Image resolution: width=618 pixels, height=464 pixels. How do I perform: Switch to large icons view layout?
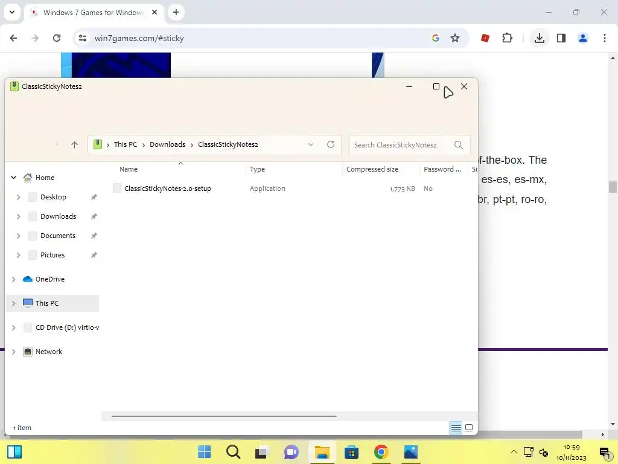(x=469, y=428)
